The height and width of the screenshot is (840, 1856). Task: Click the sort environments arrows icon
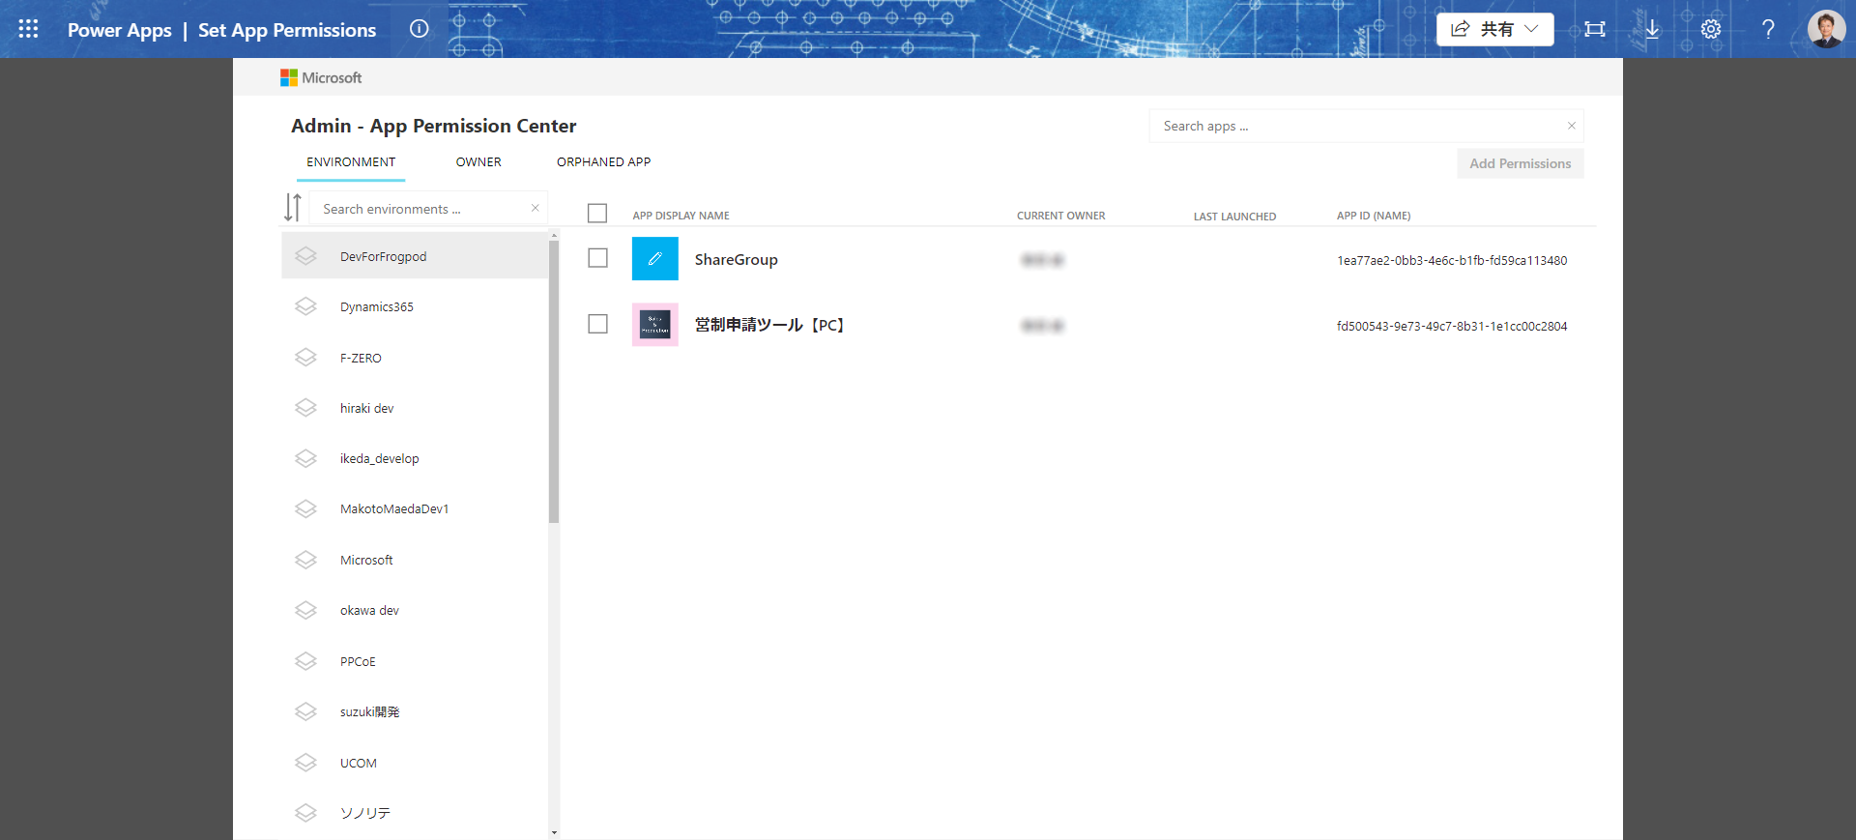pos(293,208)
